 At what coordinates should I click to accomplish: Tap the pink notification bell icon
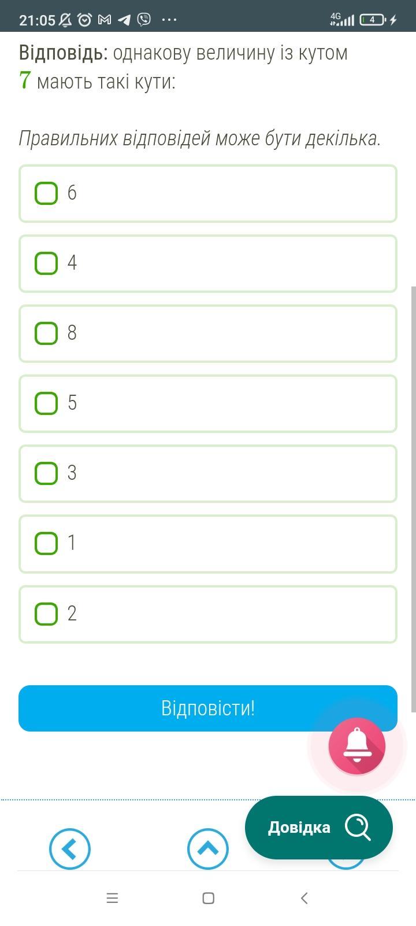pyautogui.click(x=357, y=746)
